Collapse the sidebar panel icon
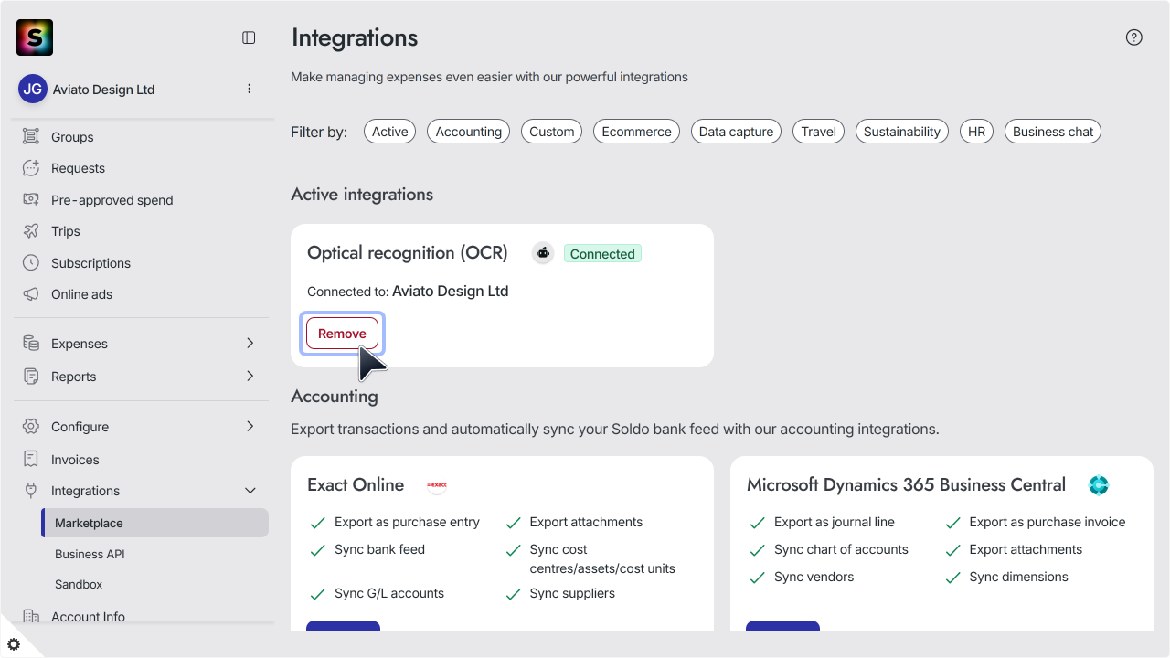1170x658 pixels. pyautogui.click(x=249, y=37)
